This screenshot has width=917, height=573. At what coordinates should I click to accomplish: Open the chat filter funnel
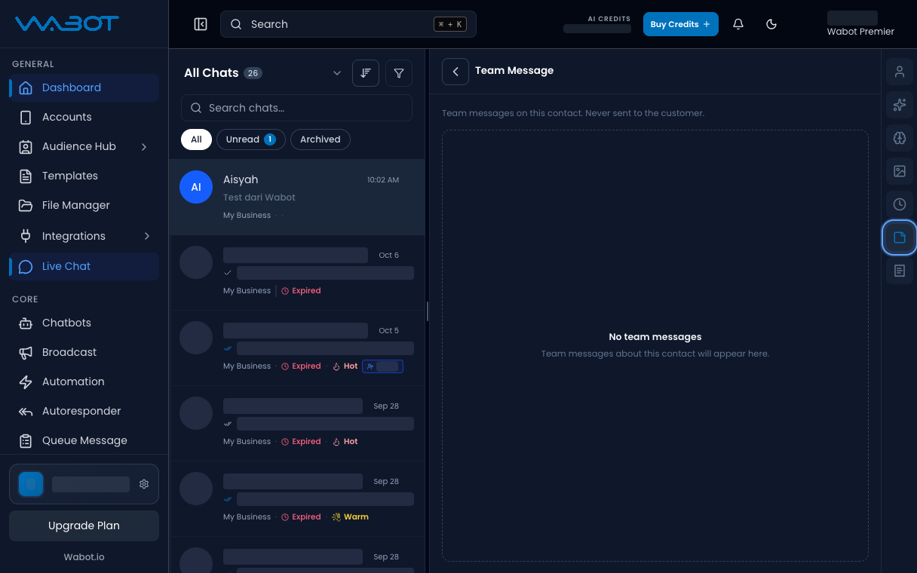click(x=399, y=73)
